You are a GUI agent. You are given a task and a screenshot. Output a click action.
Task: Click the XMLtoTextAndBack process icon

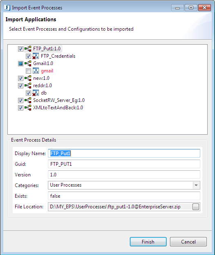(28, 108)
